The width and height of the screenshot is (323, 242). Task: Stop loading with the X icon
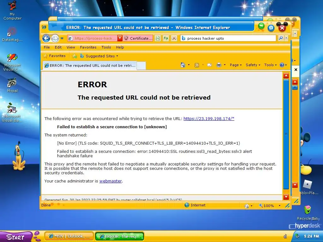[174, 38]
